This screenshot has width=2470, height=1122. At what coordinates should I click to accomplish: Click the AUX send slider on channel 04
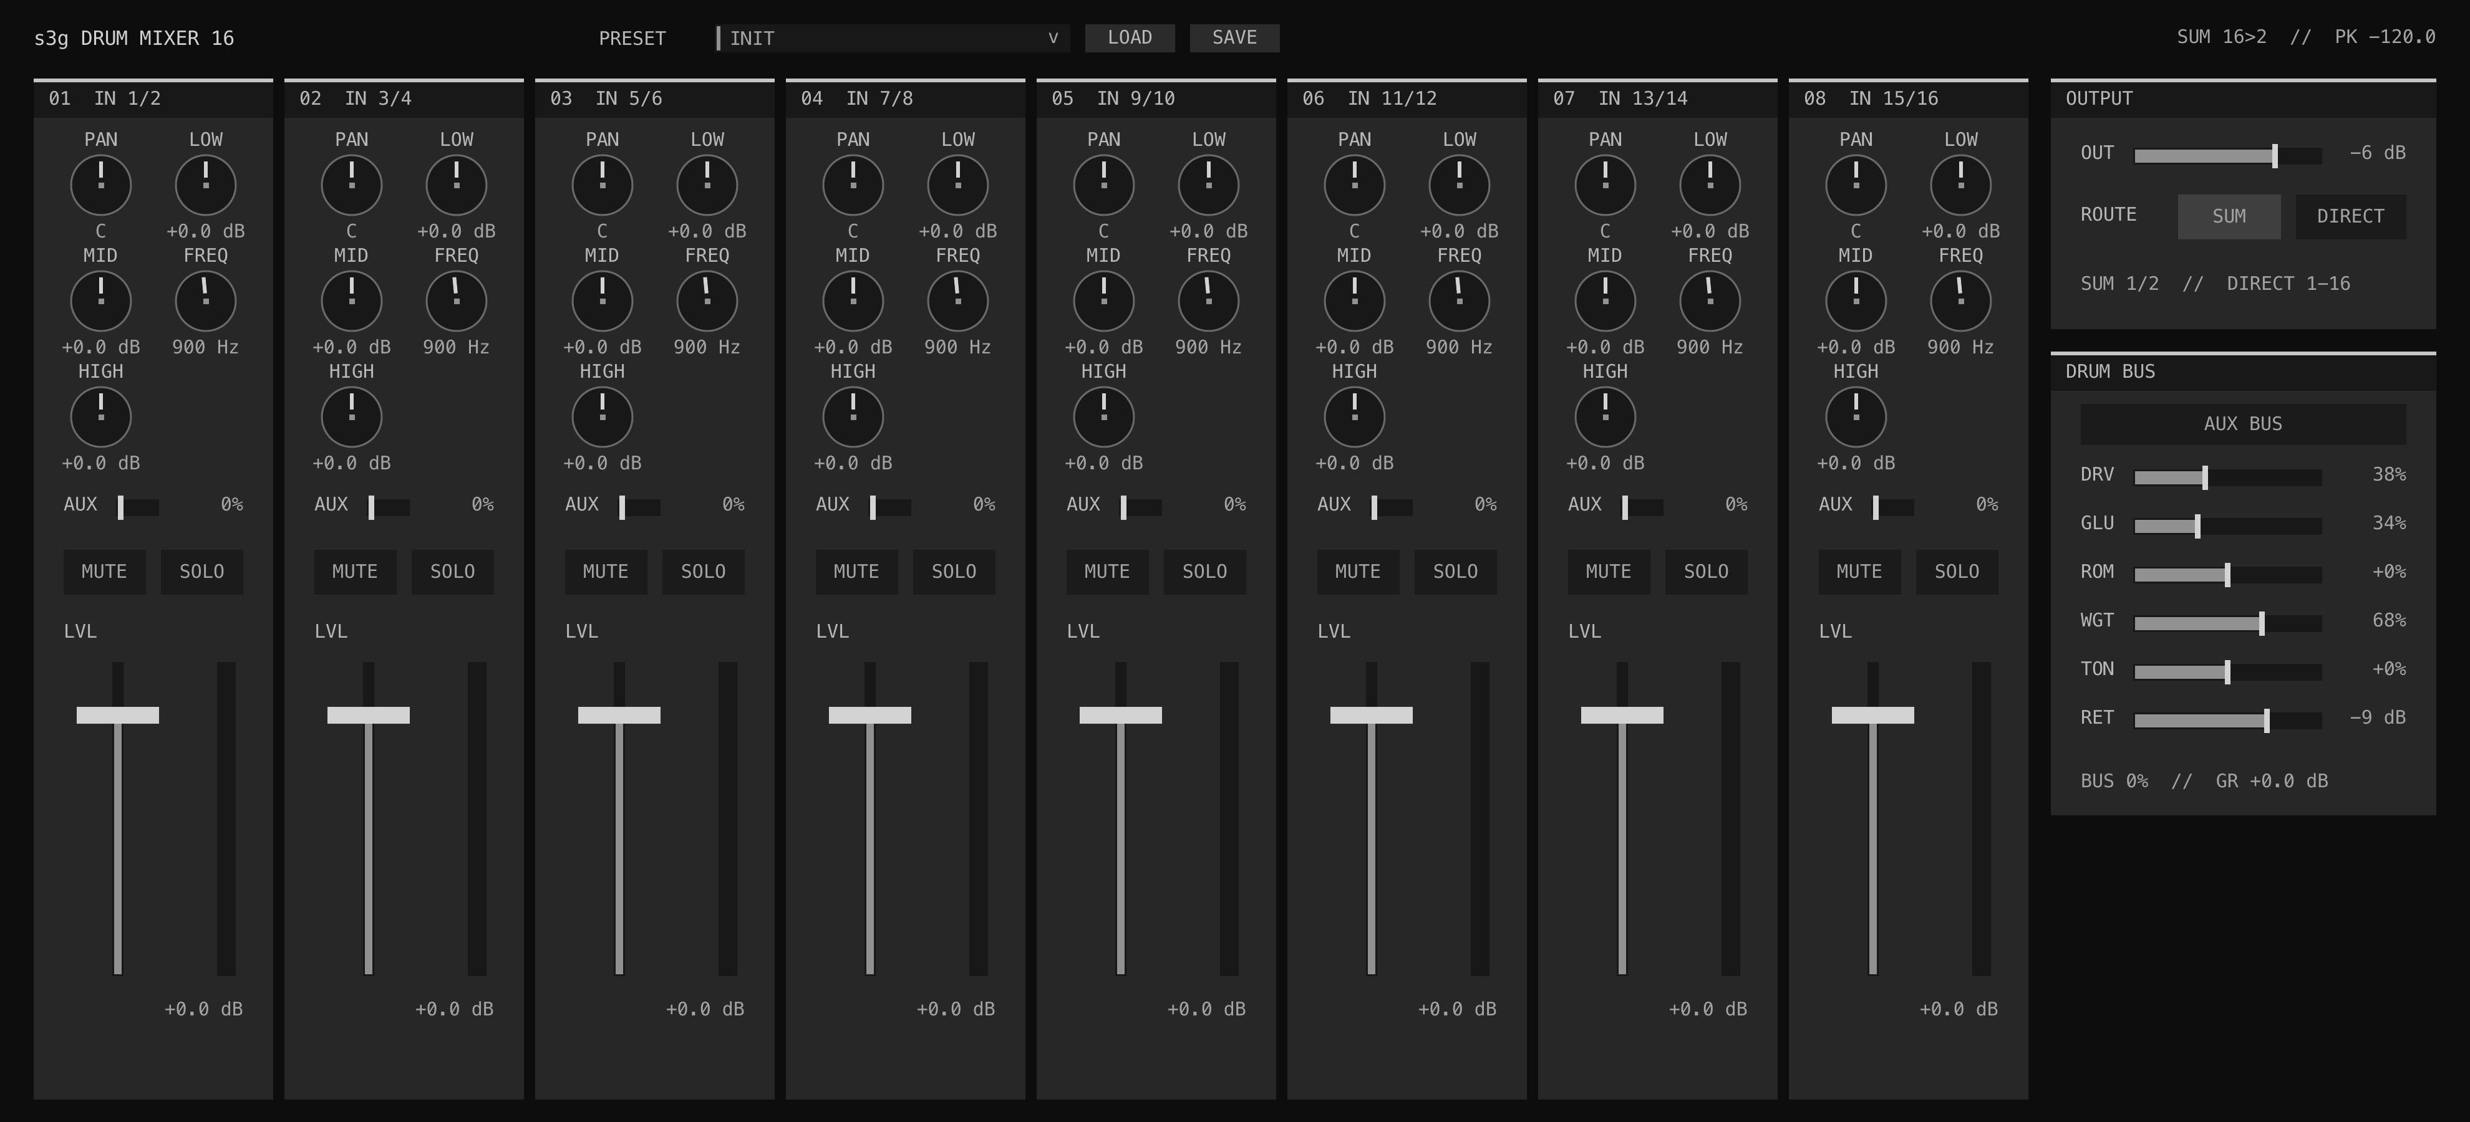click(x=891, y=508)
